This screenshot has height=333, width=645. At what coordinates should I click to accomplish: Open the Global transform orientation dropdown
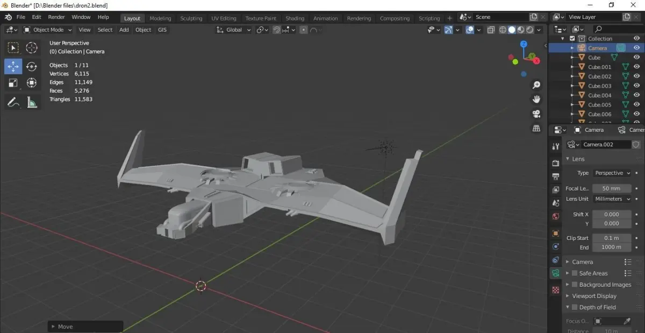(x=234, y=30)
